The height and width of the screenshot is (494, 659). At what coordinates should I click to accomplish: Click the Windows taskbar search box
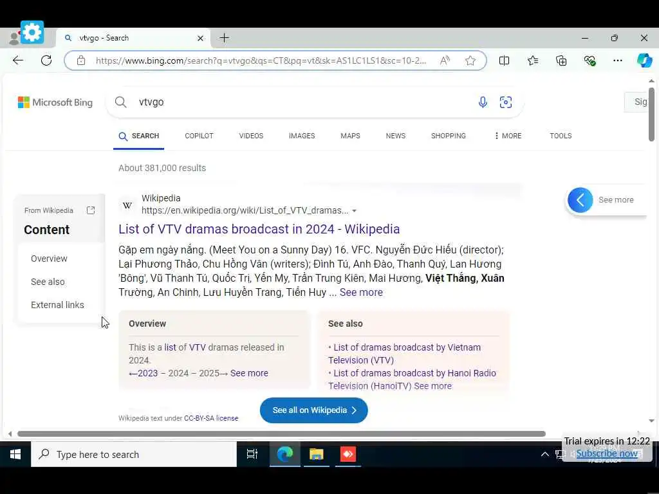(134, 454)
